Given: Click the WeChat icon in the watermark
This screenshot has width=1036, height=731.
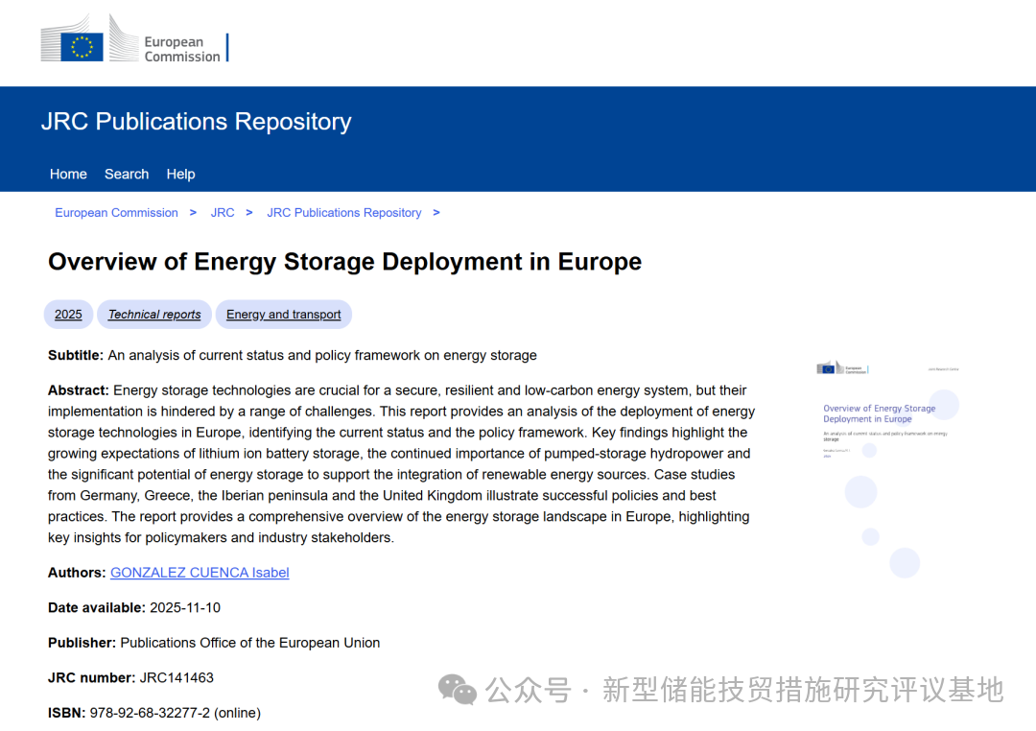Looking at the screenshot, I should pos(458,689).
